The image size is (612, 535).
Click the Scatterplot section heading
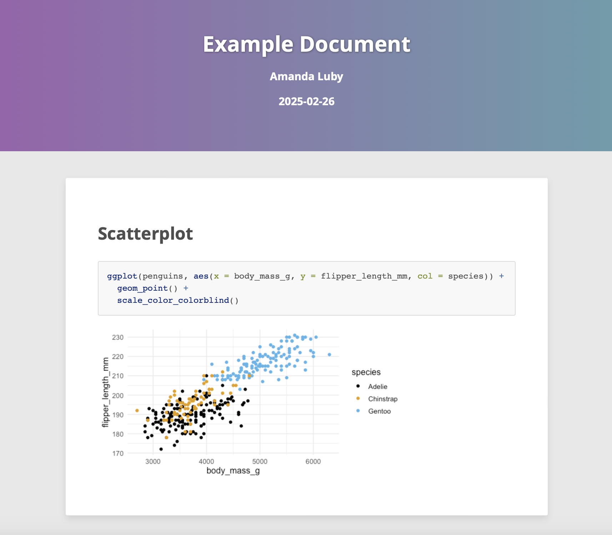coord(145,234)
